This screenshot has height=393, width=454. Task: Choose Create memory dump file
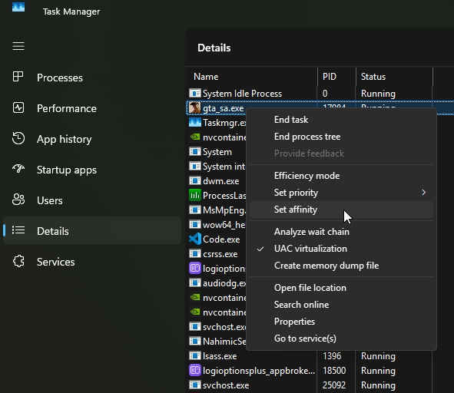pos(341,266)
